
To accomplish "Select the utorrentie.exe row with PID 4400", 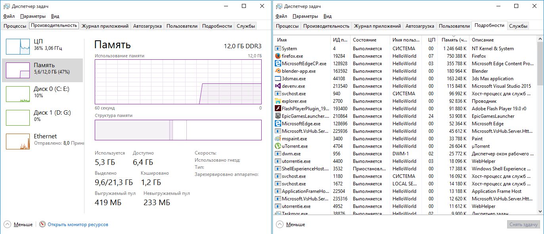I will [x=405, y=161].
